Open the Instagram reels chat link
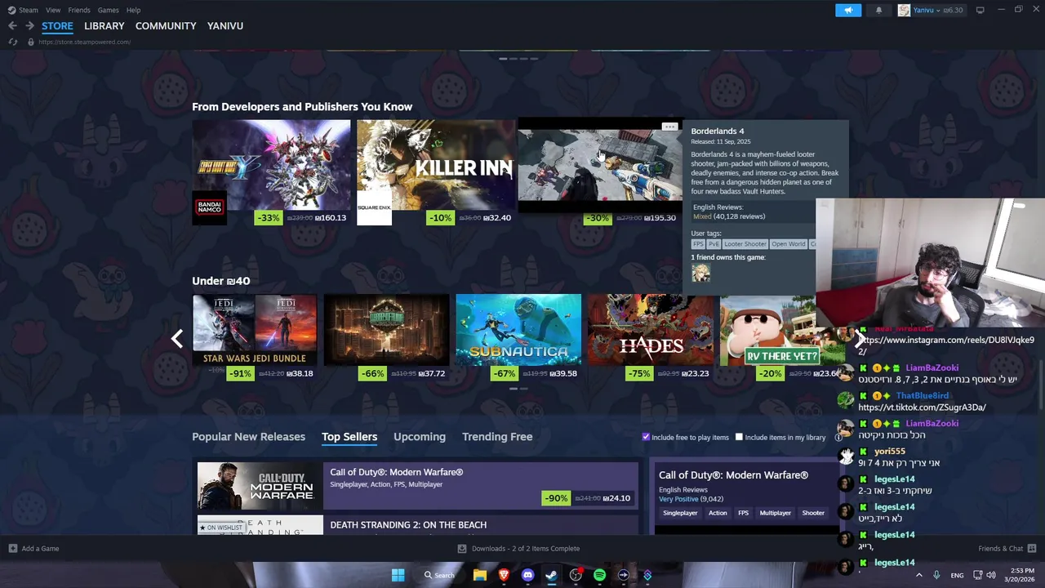 click(x=946, y=345)
